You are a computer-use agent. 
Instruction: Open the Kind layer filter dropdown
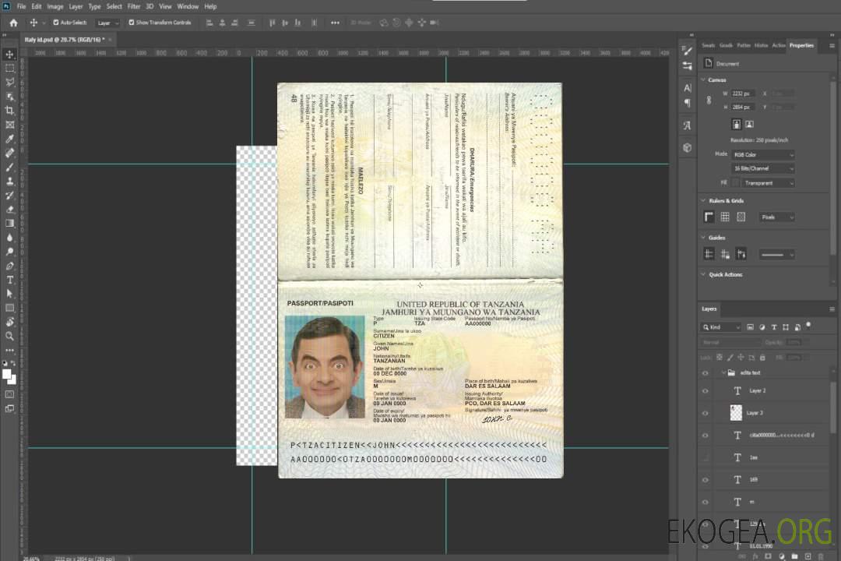(x=721, y=327)
